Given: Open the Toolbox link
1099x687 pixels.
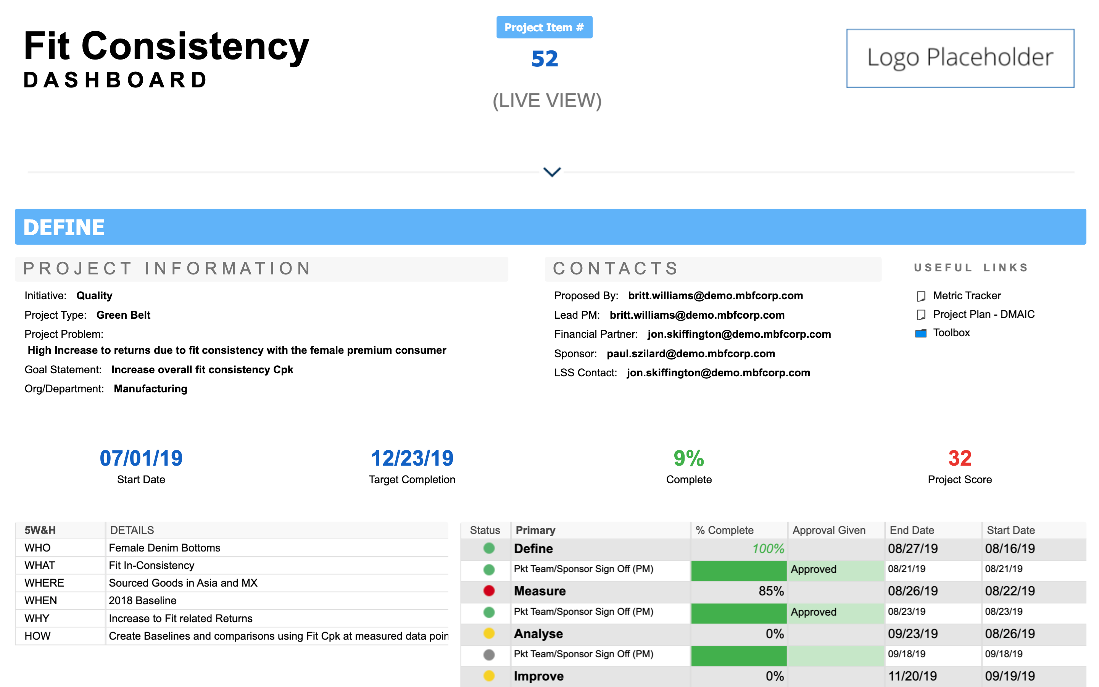Looking at the screenshot, I should point(951,333).
